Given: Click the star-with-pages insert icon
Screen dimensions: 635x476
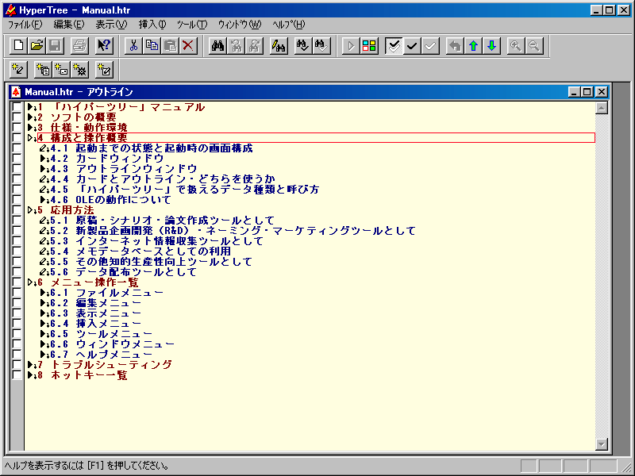Looking at the screenshot, I should click(x=43, y=70).
